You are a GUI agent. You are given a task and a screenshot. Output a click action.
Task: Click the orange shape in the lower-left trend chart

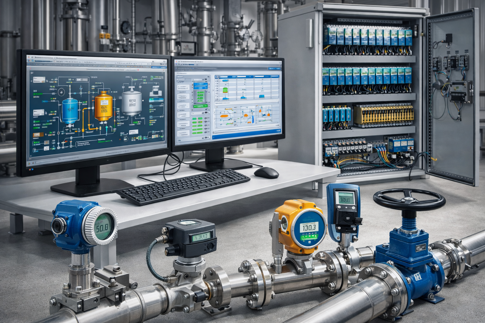[x=224, y=116]
